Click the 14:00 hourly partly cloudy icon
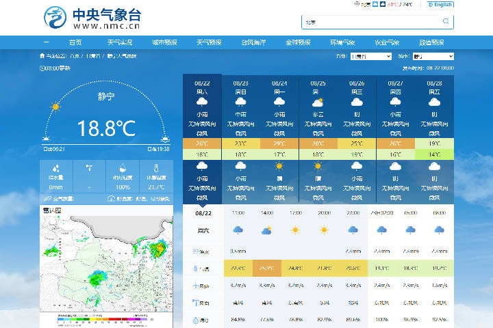 pos(266,230)
